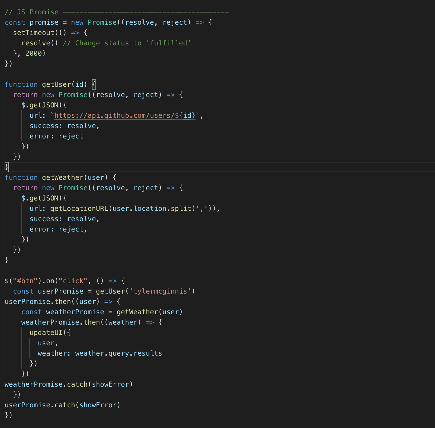The width and height of the screenshot is (435, 428).
Task: Click 'user,' property in updateUI object
Action: tap(48, 343)
